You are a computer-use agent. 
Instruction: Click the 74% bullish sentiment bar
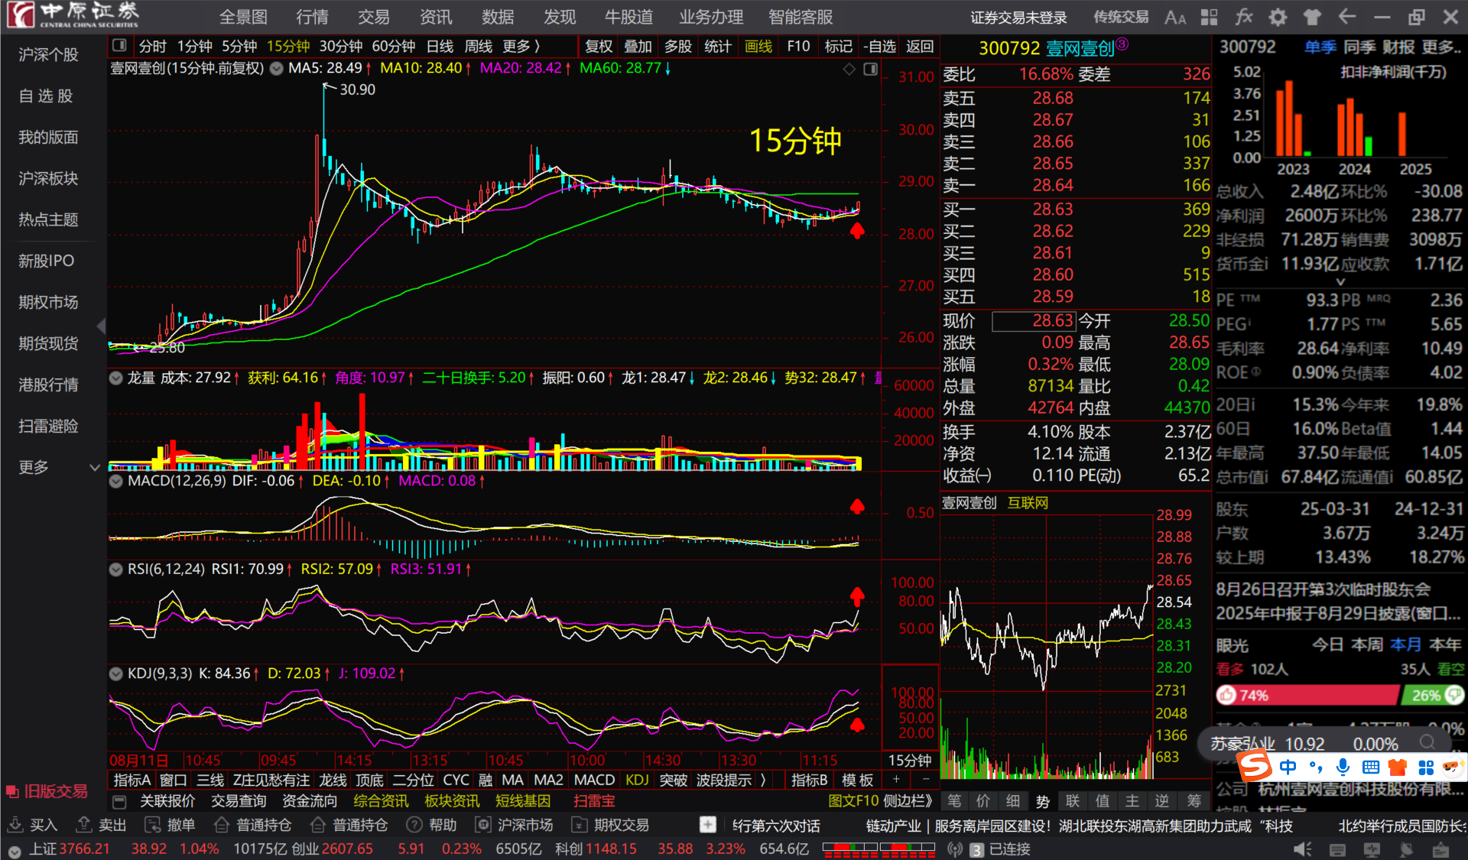coord(1307,695)
